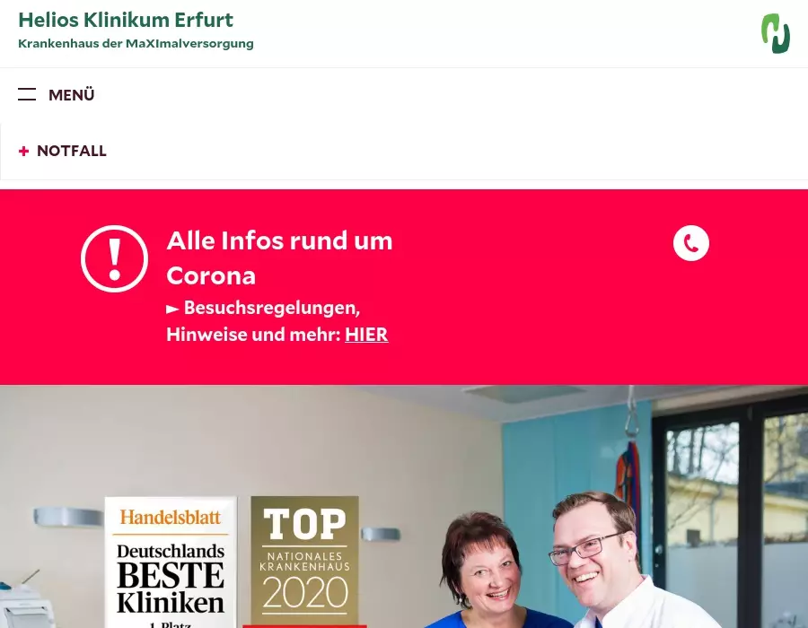This screenshot has width=808, height=628.
Task: Click the Alle Infos rund um Corona heading
Action: tap(280, 257)
